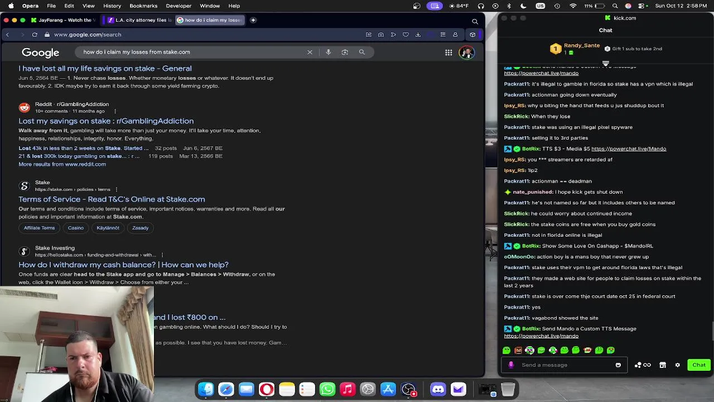The width and height of the screenshot is (714, 402).
Task: Open new tab with plus button
Action: tap(253, 20)
